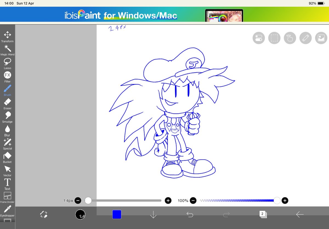The height and width of the screenshot is (229, 329).
Task: Select the Eyedropper tool
Action: coord(7,211)
